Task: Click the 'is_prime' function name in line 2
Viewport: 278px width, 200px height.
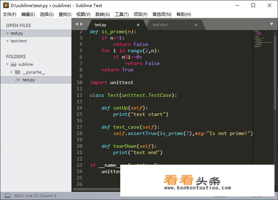Action: pos(113,32)
